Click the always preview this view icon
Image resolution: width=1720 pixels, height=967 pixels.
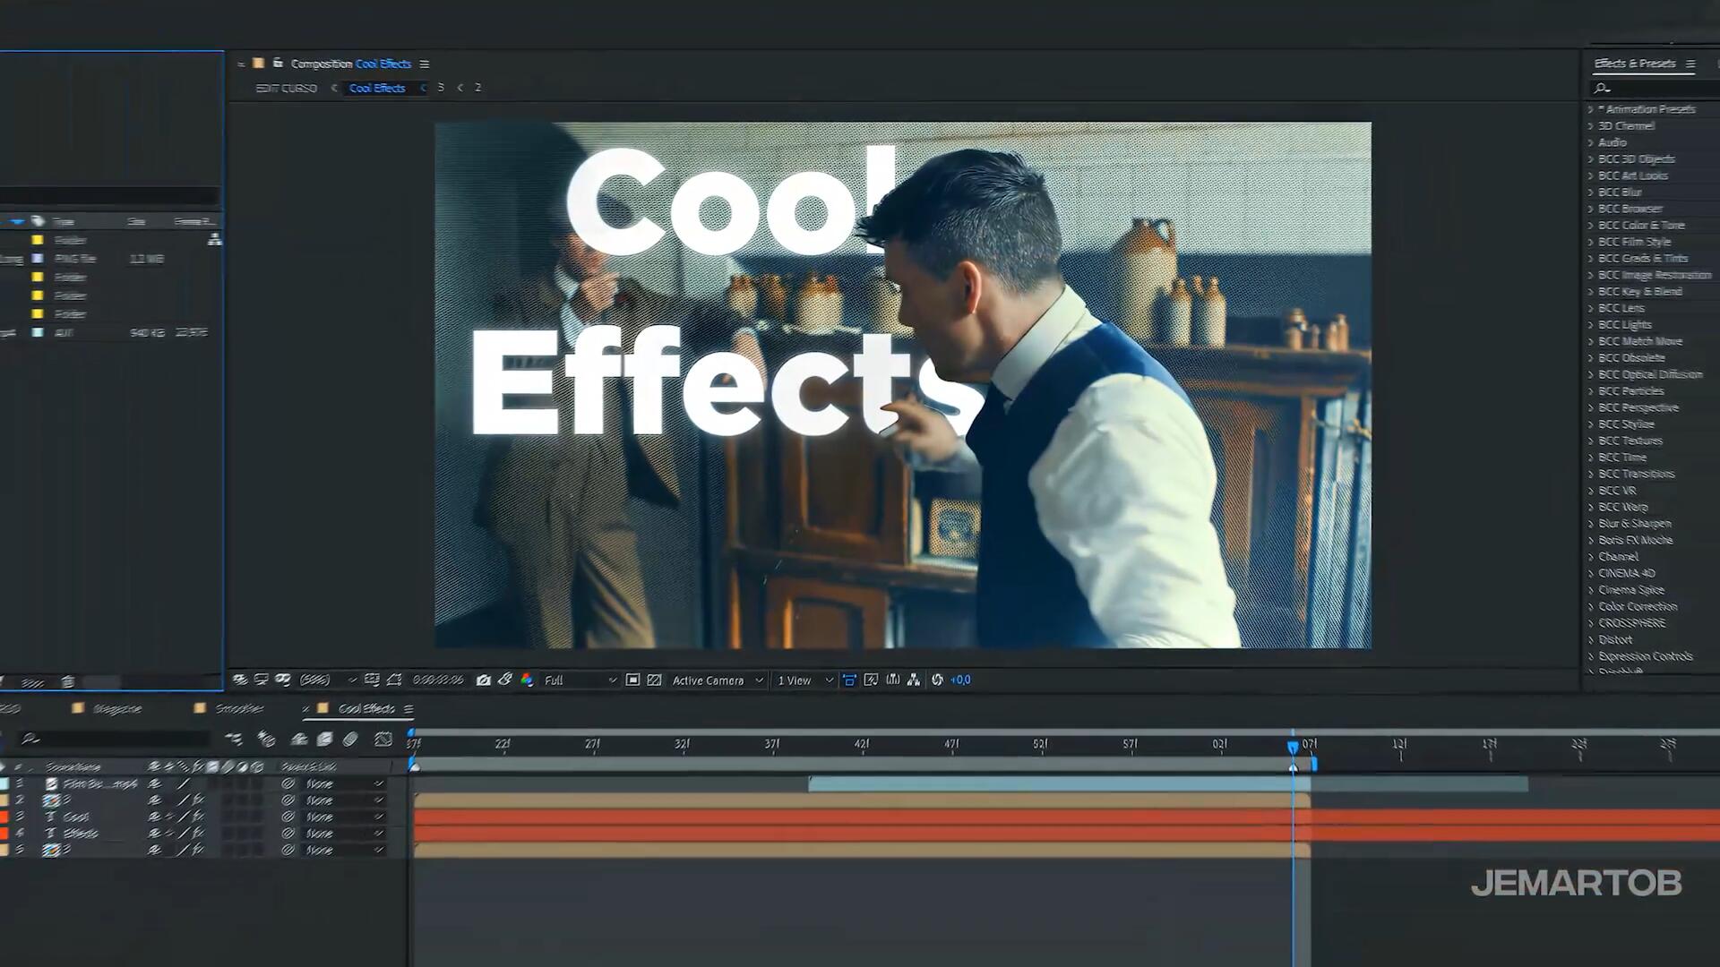point(239,680)
